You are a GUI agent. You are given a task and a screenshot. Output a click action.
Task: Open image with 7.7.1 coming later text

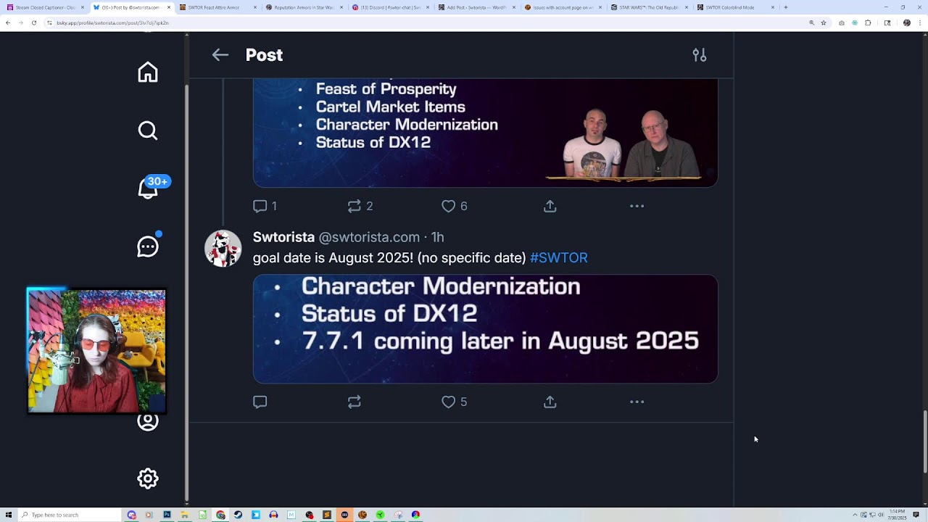pyautogui.click(x=486, y=328)
